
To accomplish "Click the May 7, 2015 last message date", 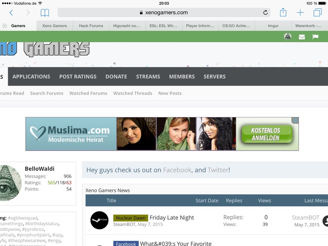I will (x=307, y=225).
